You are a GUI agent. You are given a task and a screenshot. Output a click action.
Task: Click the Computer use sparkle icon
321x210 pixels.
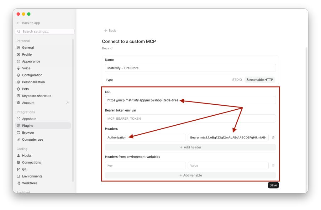(18, 140)
